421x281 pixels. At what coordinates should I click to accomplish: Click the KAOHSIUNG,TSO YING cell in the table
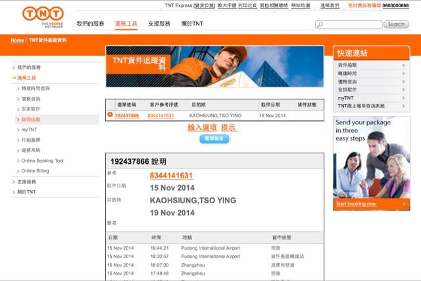pyautogui.click(x=215, y=116)
